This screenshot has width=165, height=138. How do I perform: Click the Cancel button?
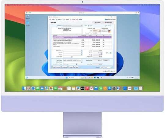[x=112, y=71]
